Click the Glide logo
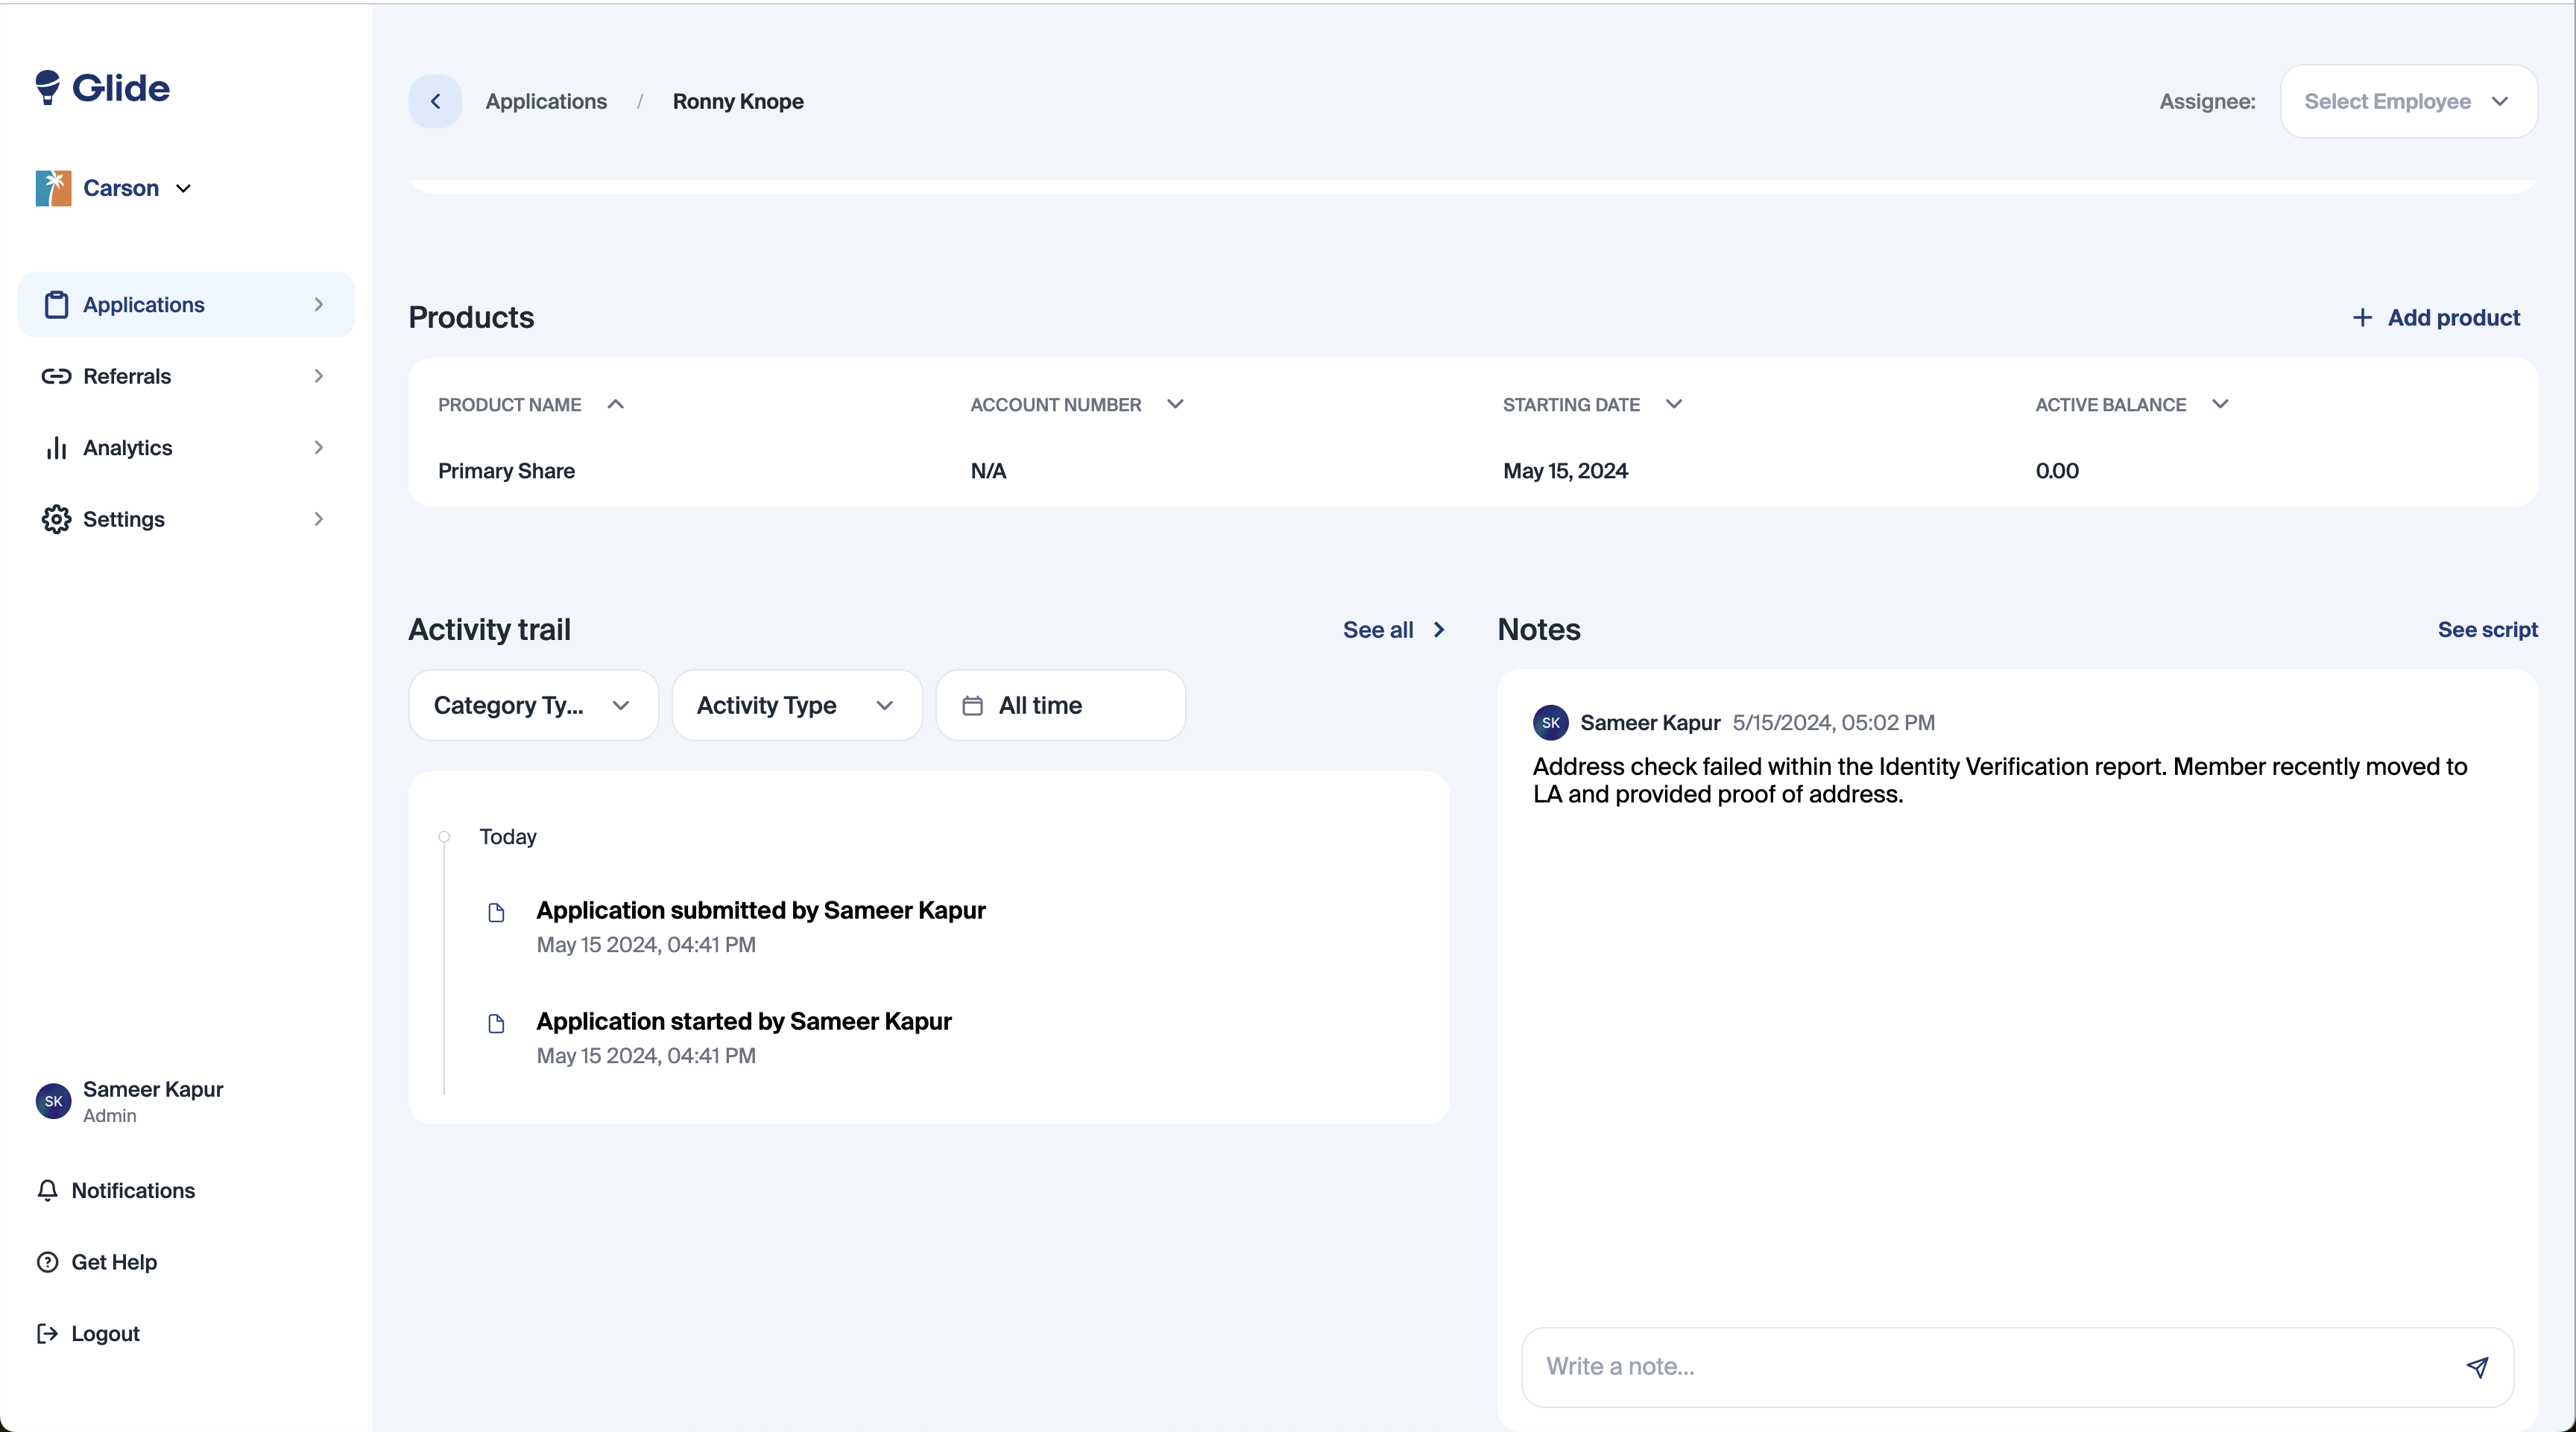The image size is (2576, 1432). point(102,88)
